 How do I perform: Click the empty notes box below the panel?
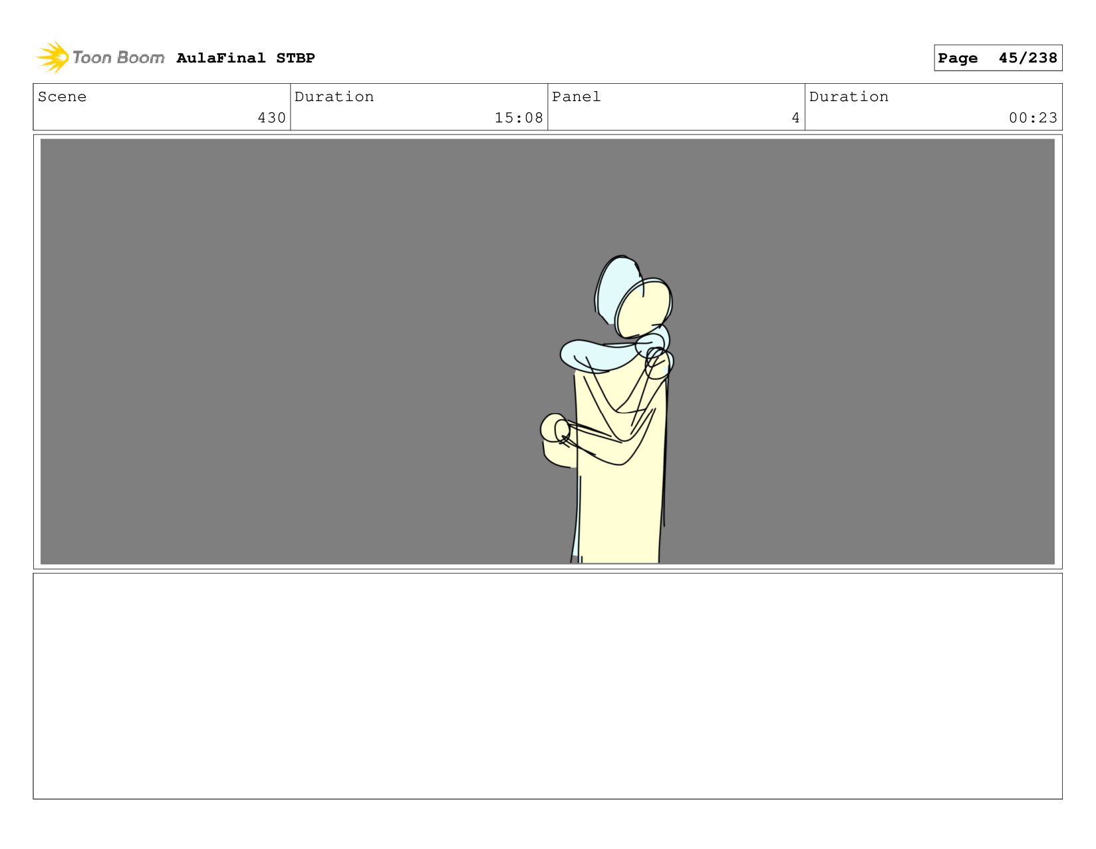coord(547,686)
